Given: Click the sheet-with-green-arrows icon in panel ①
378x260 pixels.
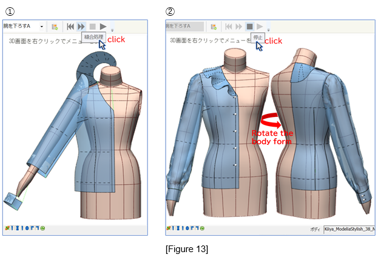Looking at the screenshot, I should click(55, 27).
